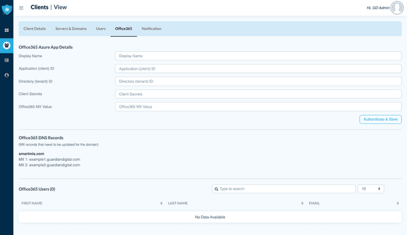
Task: Click the Office365 Users (0) heading
Action: click(37, 189)
